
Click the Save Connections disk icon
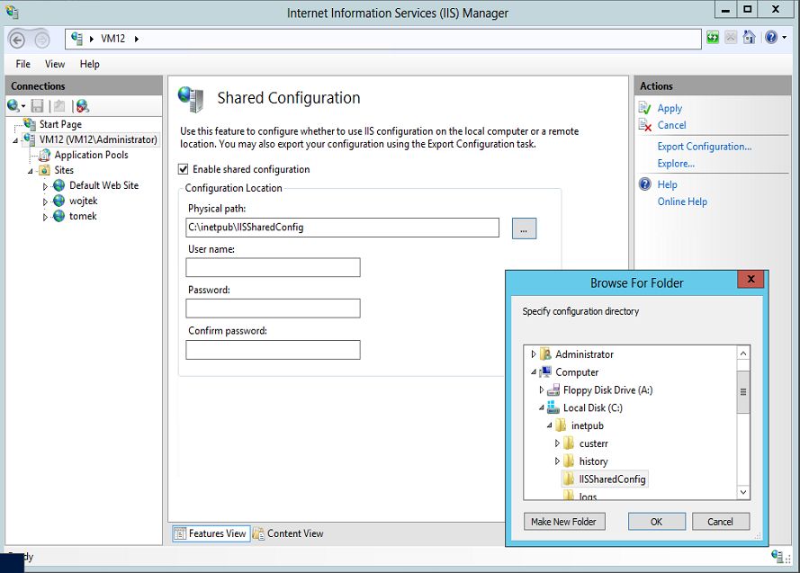coord(37,105)
